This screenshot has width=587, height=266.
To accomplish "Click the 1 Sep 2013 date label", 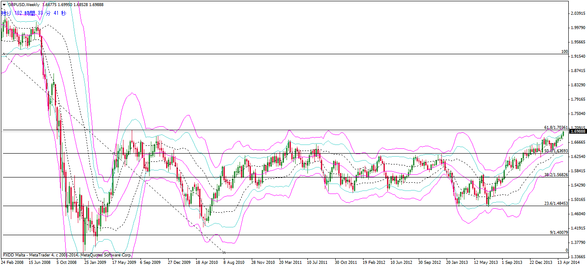I will point(512,263).
